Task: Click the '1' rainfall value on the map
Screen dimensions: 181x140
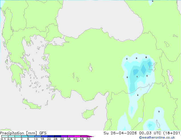Action: [137, 77]
